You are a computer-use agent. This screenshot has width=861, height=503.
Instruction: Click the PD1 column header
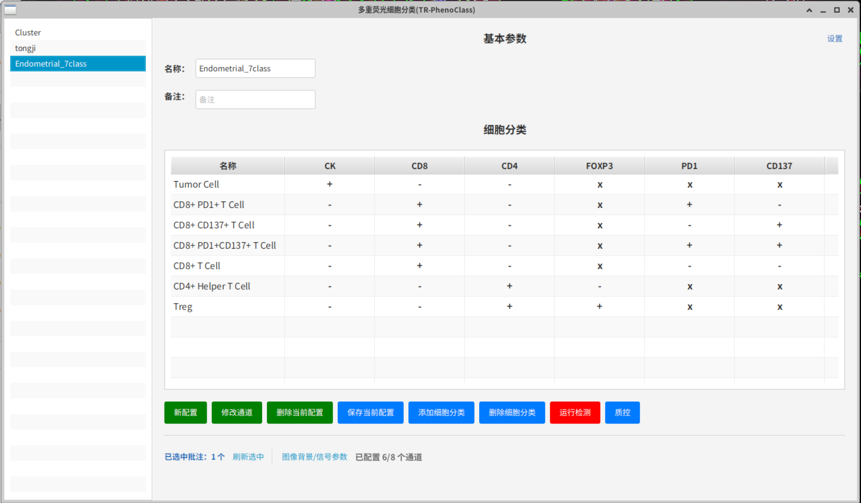coord(689,166)
